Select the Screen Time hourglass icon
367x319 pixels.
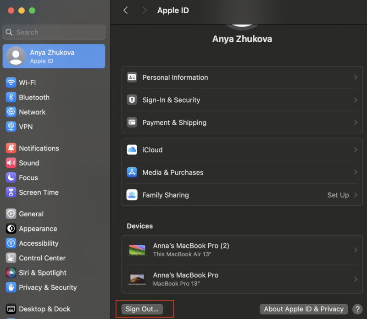[x=11, y=192]
